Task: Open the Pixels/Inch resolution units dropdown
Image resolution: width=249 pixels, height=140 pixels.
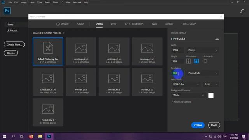Action: 203,73
